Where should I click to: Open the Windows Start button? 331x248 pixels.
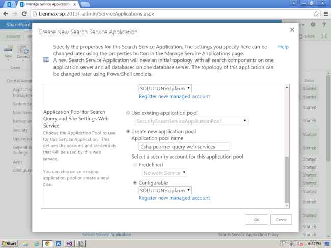pos(9,244)
